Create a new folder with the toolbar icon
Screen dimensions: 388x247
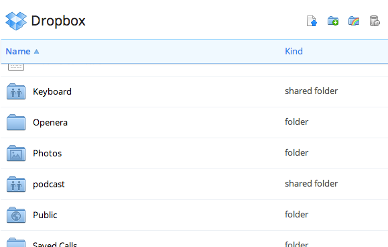pyautogui.click(x=333, y=21)
